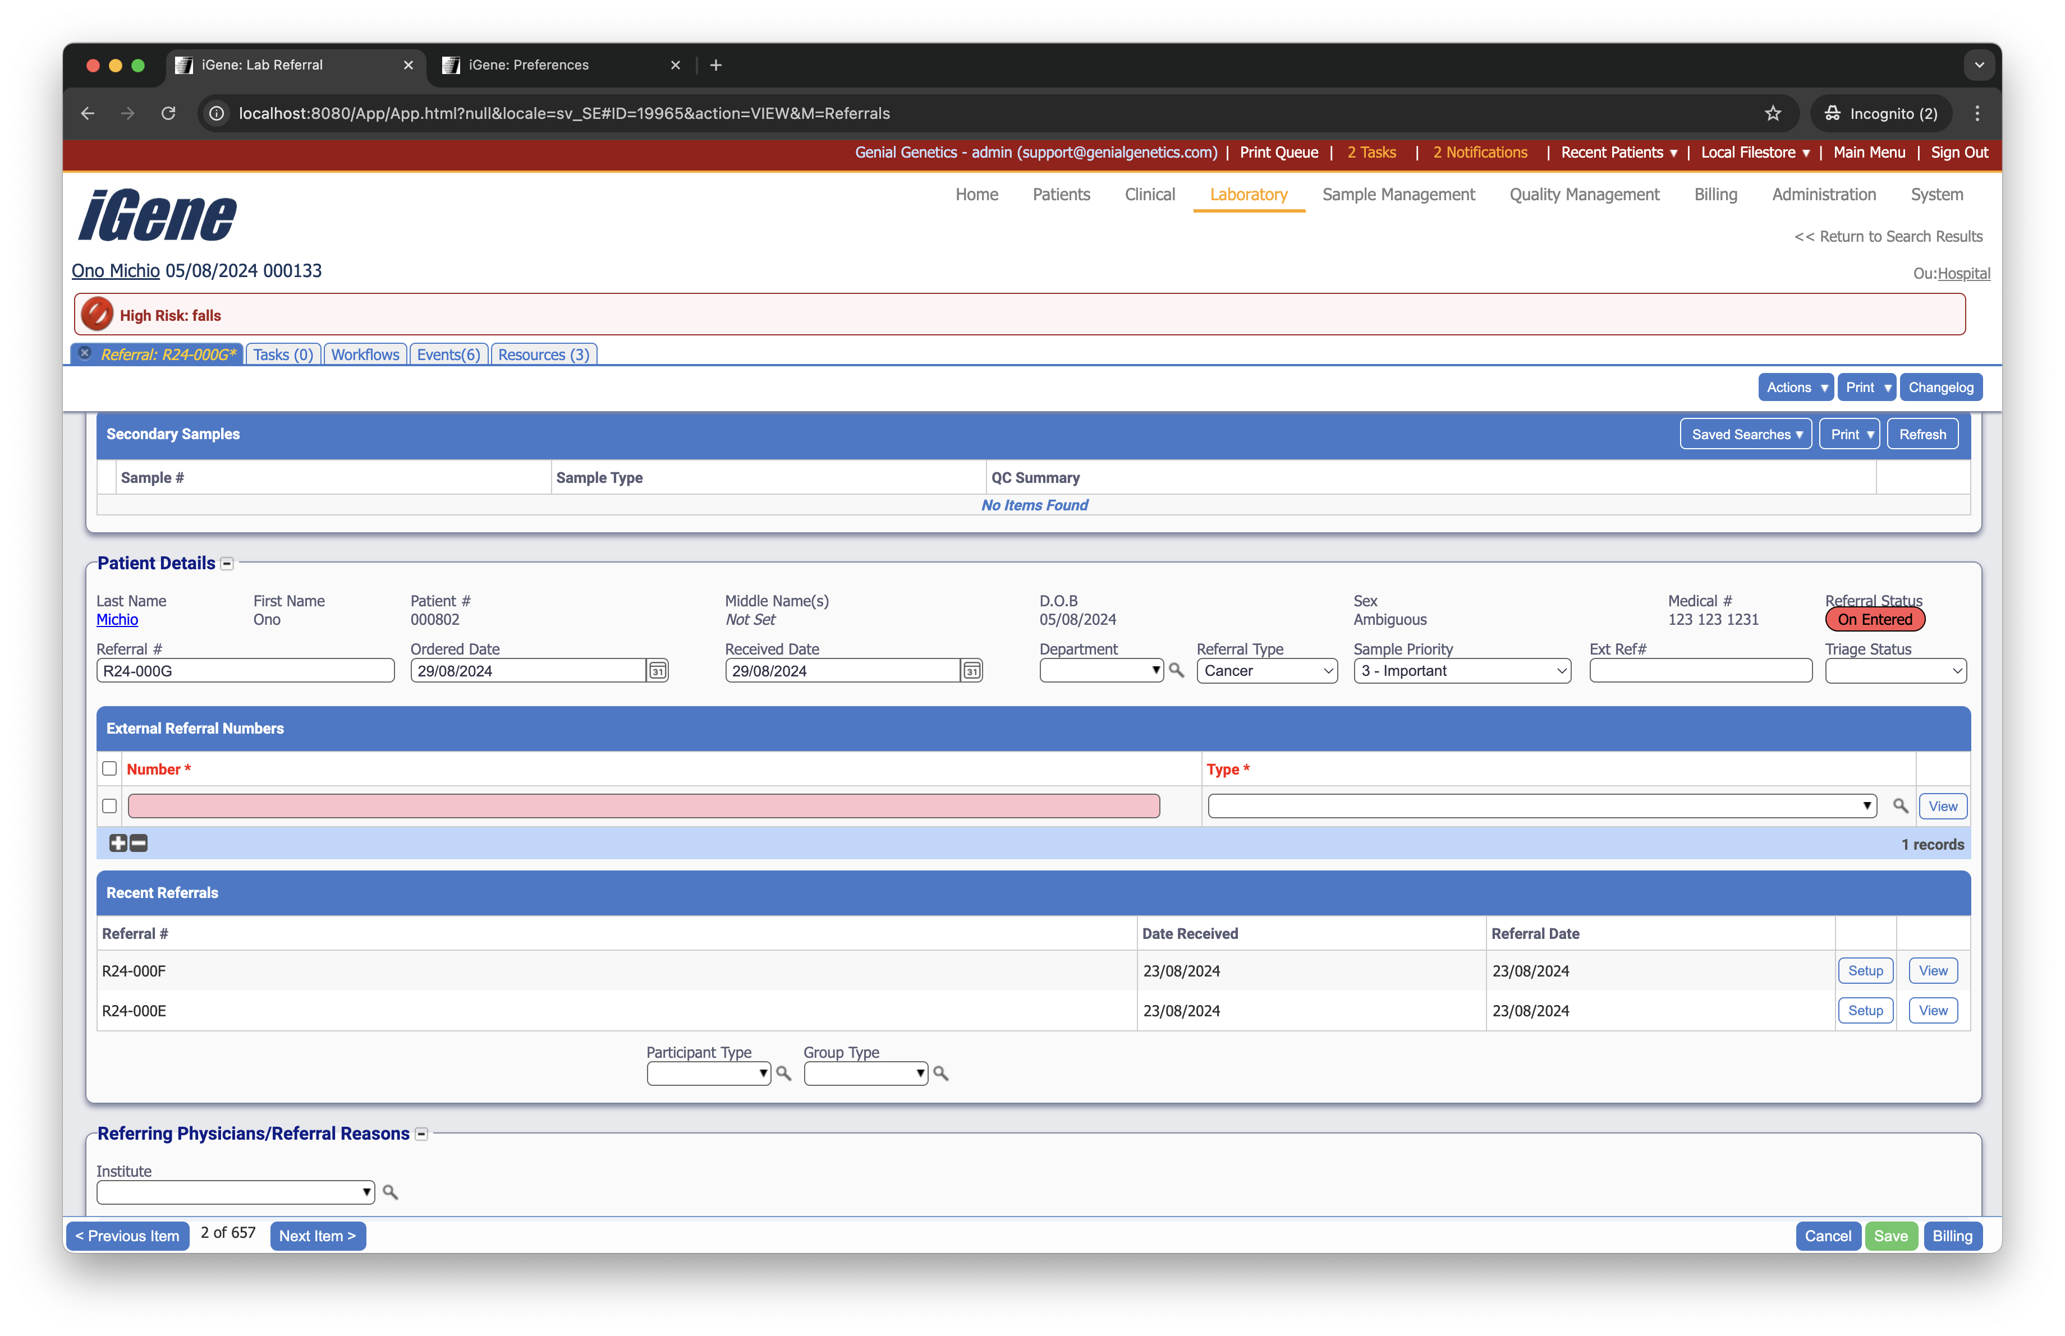Click the Department search magnifier icon

(1176, 670)
